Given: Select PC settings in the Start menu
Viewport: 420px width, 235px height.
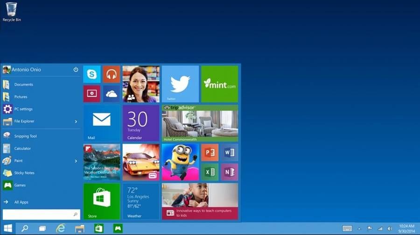Looking at the screenshot, I should click(23, 109).
